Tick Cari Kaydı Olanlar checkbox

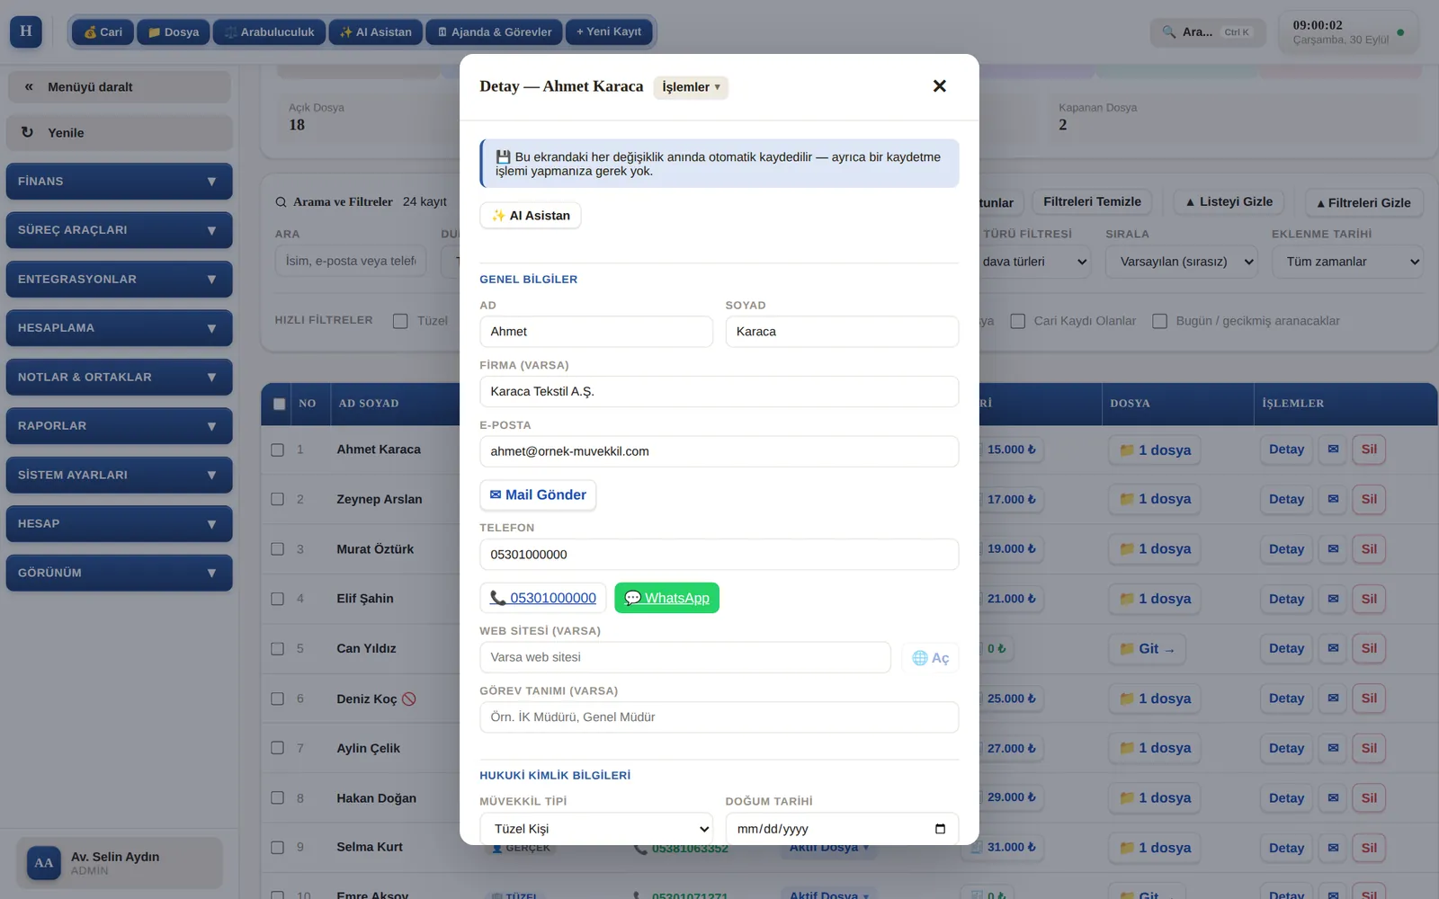[1017, 321]
